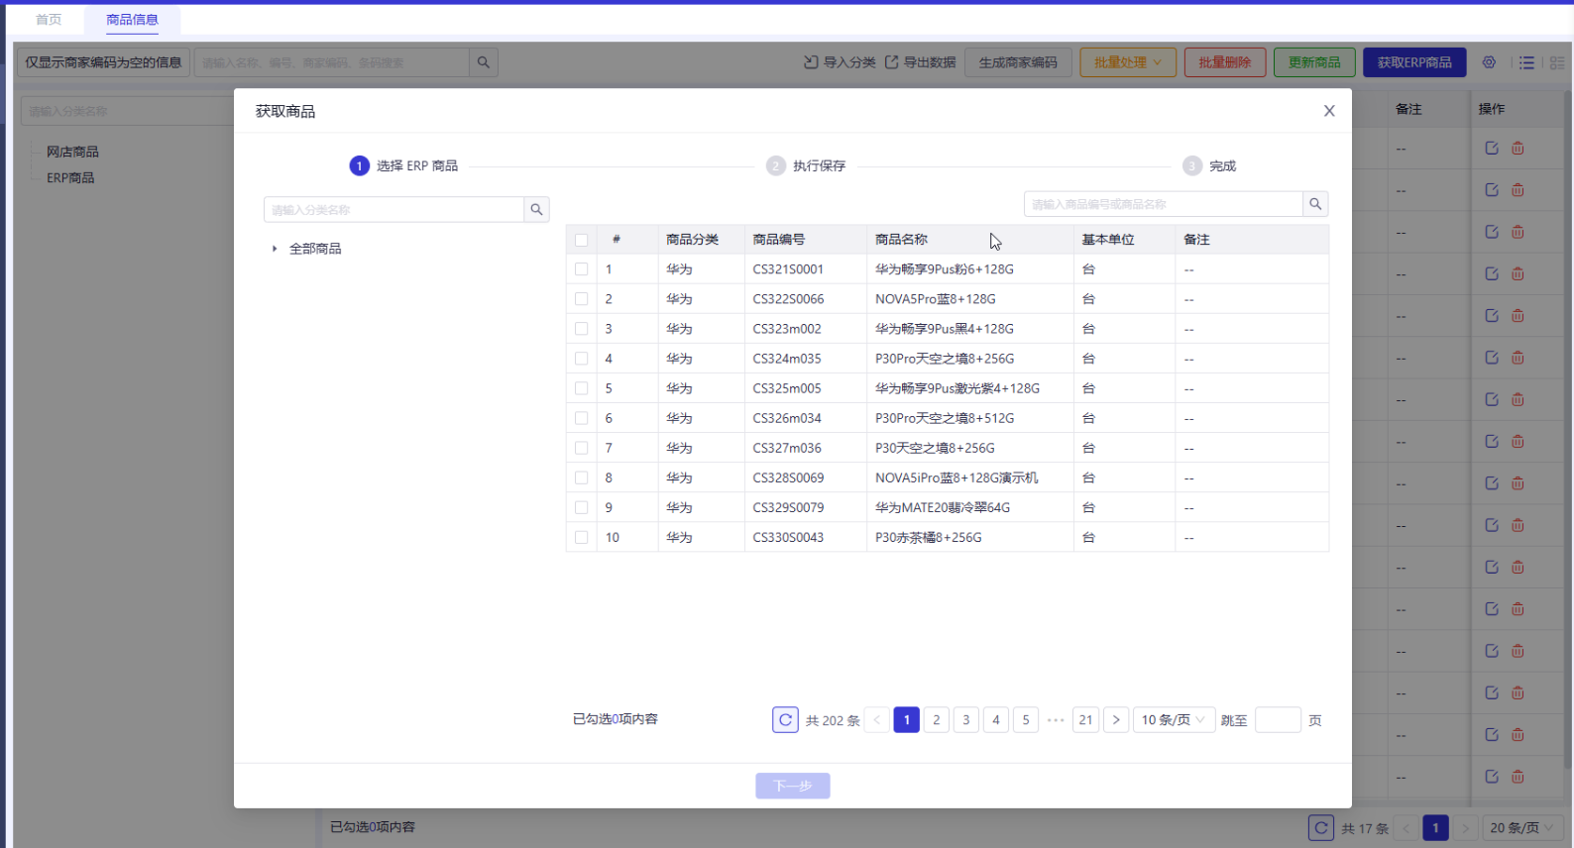
Task: Click 仅显示商家编码为空的信息 button
Action: click(103, 62)
